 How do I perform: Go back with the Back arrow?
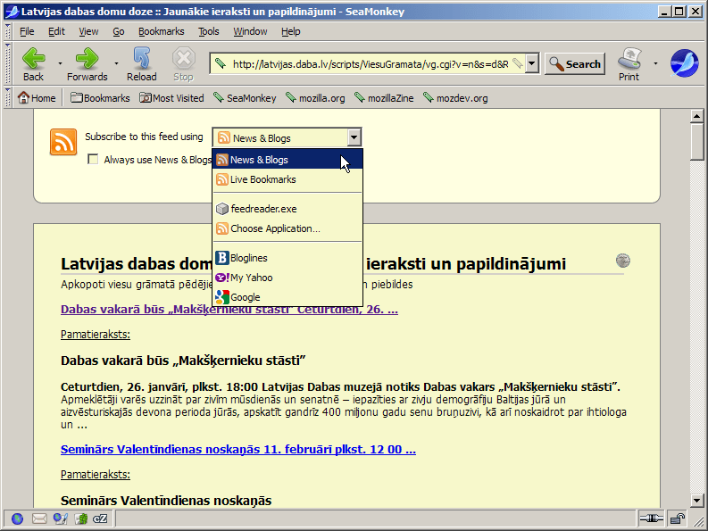point(34,64)
